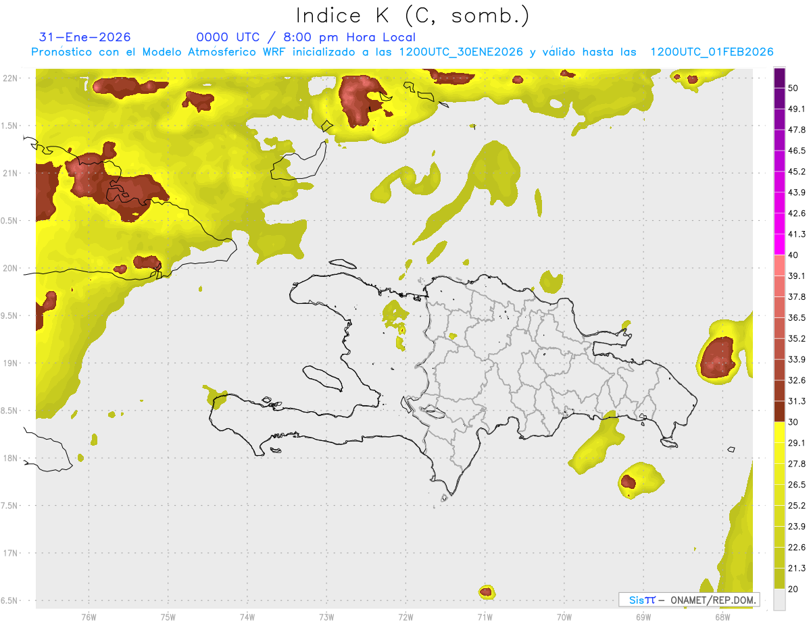Viewport: 811px width, 626px height.
Task: Click the colorbar value 37.8
Action: pyautogui.click(x=796, y=297)
